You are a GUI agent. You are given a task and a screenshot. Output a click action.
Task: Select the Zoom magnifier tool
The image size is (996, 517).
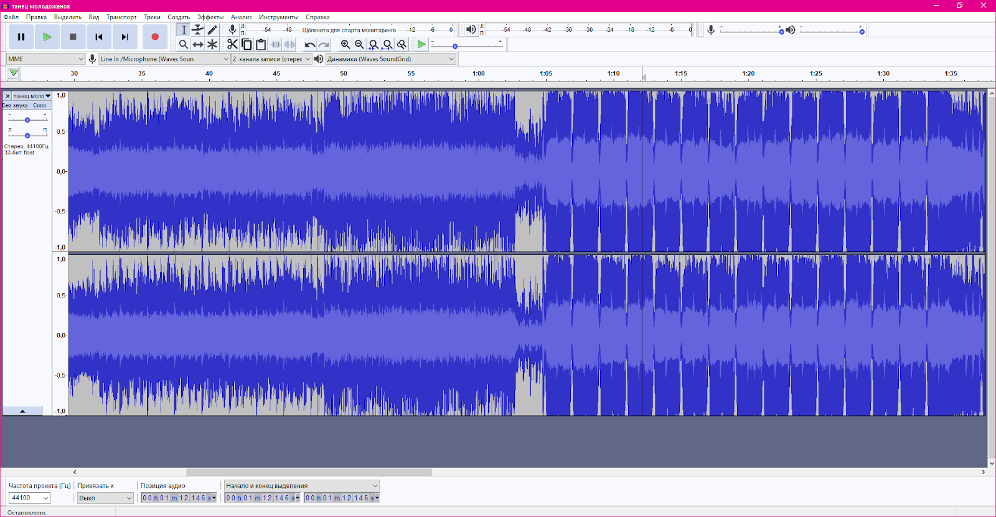tap(184, 44)
